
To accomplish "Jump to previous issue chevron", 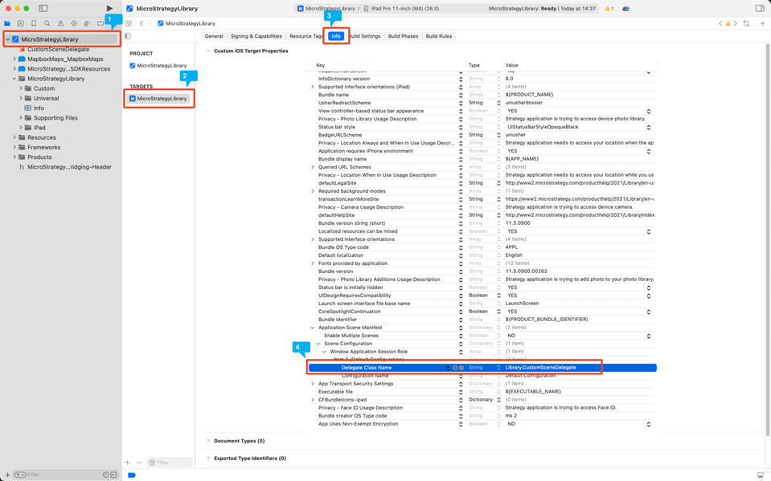I will pos(720,23).
